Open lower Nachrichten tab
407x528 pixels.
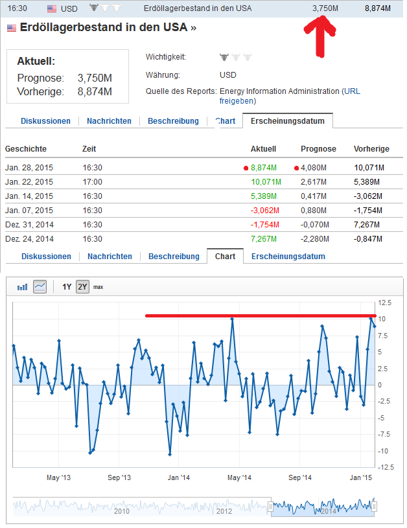(110, 257)
